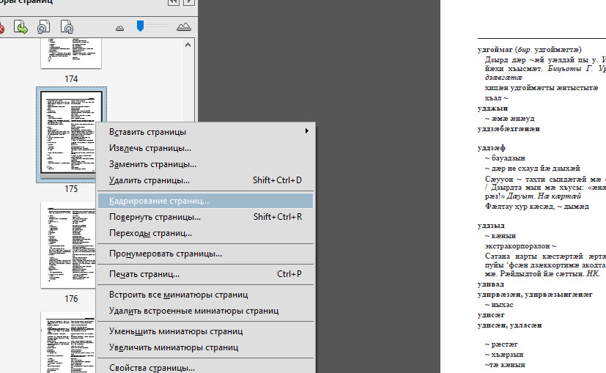
Task: Click the small mountains reduce thumbnails icon
Action: pyautogui.click(x=120, y=28)
